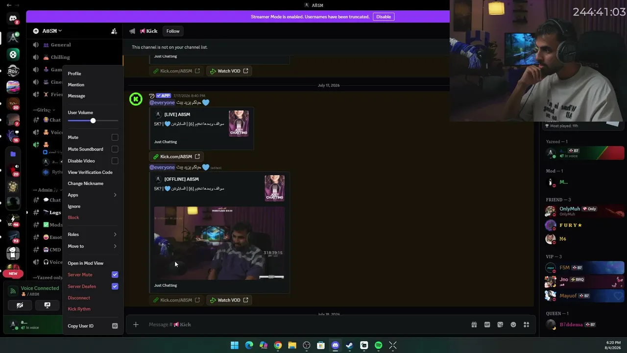Open the apps launcher in message bar

[x=527, y=325]
